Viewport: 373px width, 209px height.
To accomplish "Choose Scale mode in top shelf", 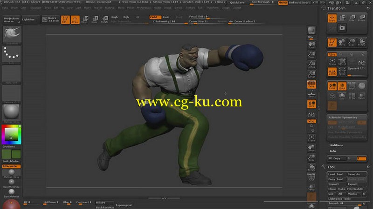I will 95,20.
